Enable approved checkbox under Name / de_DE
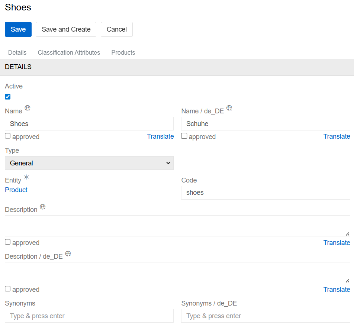Screen dimensions: 354x326 [x=184, y=136]
